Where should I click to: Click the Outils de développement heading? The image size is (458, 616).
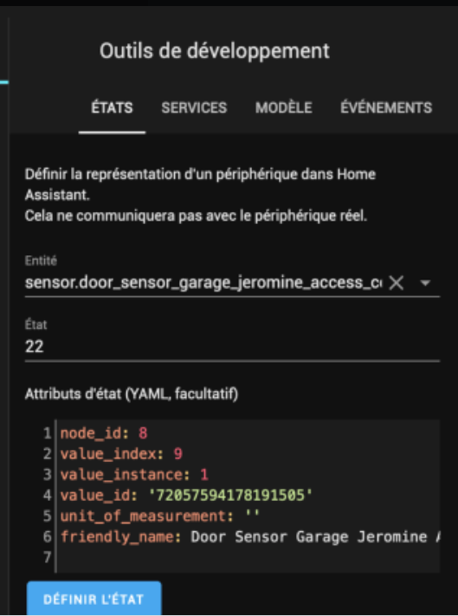tap(215, 51)
